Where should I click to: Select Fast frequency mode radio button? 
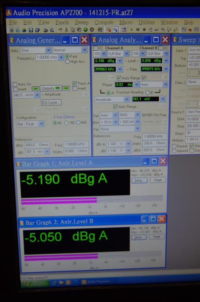pos(67,57)
